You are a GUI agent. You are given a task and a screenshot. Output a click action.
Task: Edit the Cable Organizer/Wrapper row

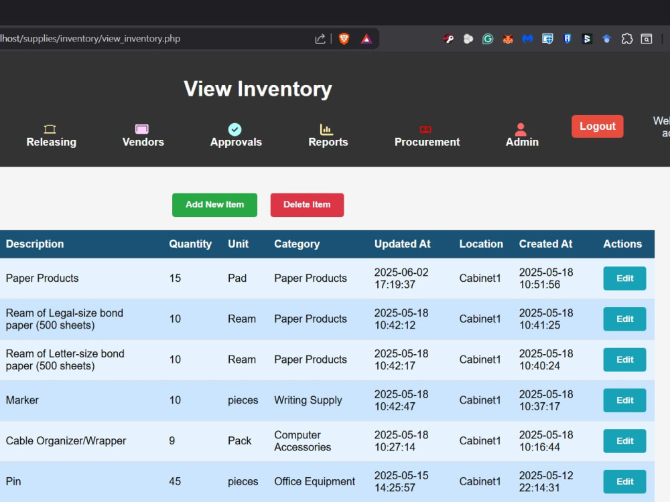pyautogui.click(x=624, y=441)
